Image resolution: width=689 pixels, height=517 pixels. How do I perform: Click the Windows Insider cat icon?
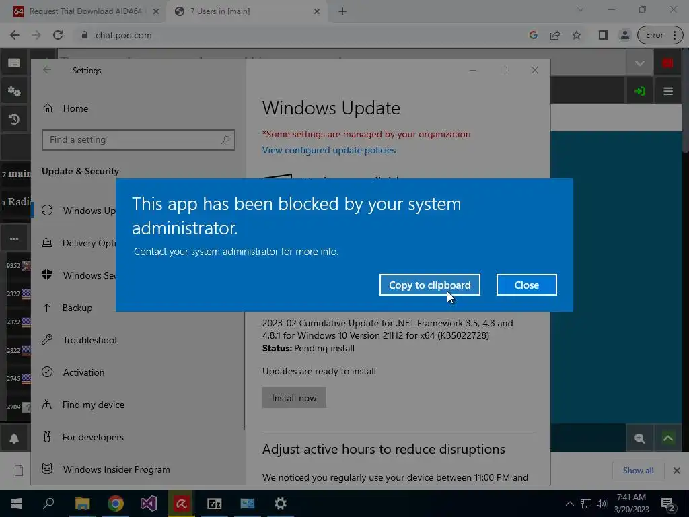tap(47, 469)
